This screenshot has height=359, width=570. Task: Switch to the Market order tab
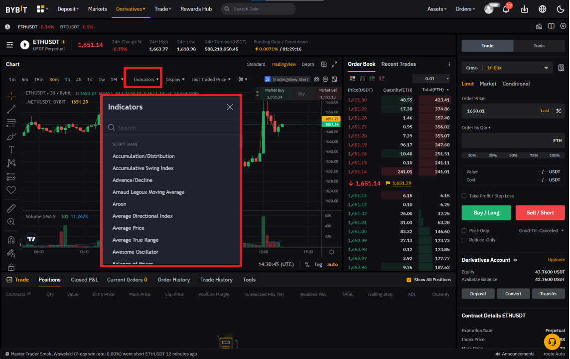[x=488, y=84]
